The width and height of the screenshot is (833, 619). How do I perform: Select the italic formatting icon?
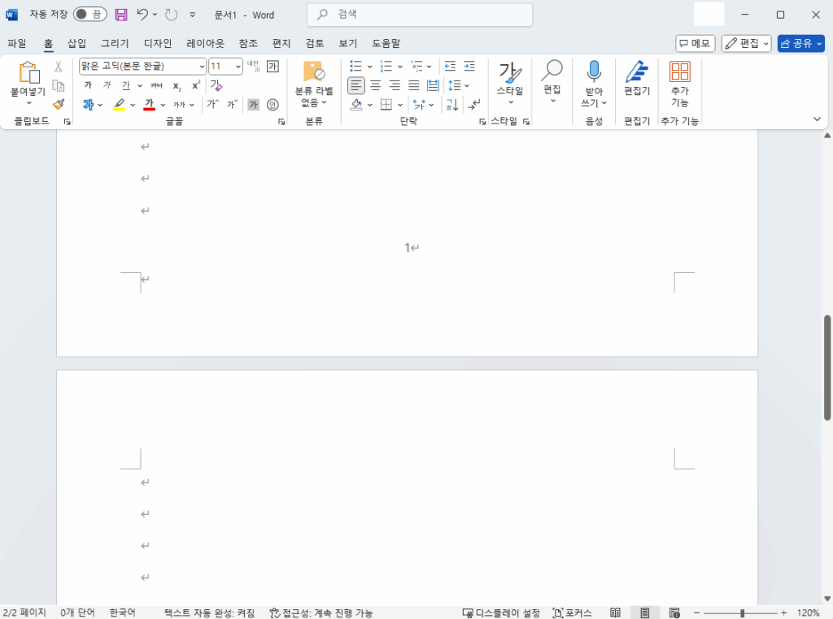click(x=107, y=84)
